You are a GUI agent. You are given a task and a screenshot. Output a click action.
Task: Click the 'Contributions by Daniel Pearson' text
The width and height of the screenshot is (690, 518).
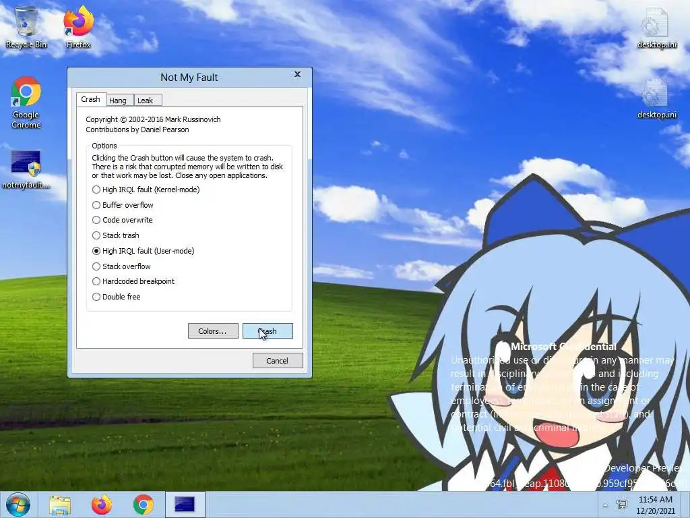[x=137, y=129]
